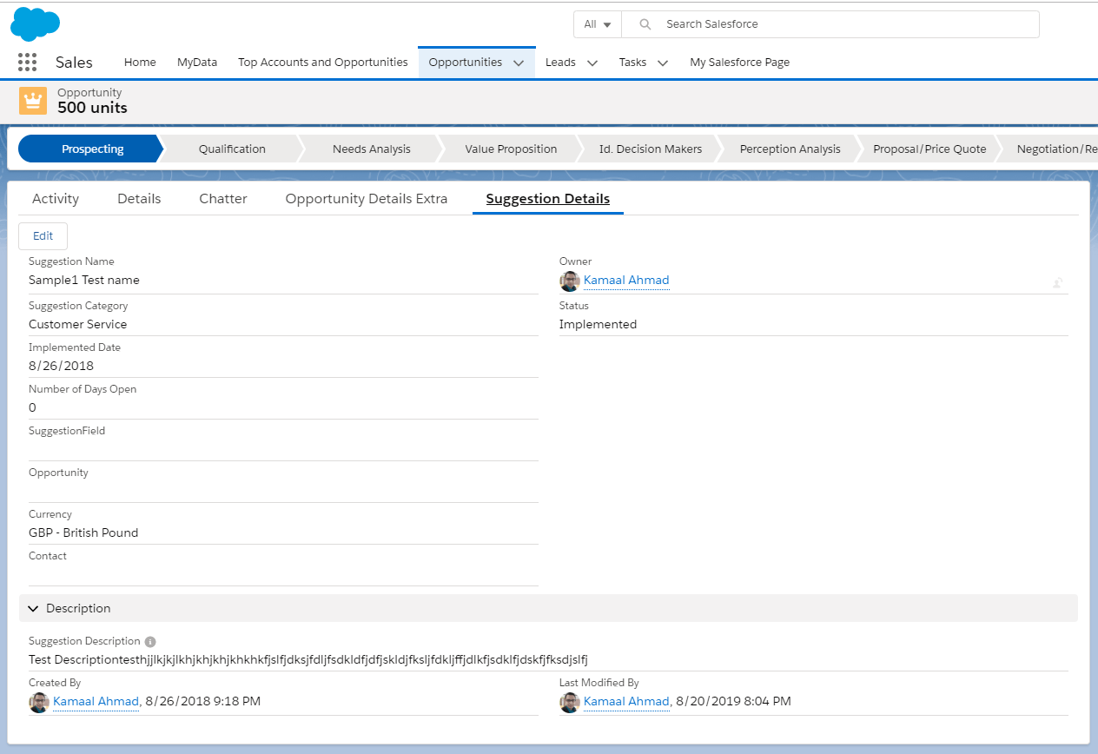Go to the Top Accounts and Opportunities tab
The width and height of the screenshot is (1098, 754).
click(322, 63)
